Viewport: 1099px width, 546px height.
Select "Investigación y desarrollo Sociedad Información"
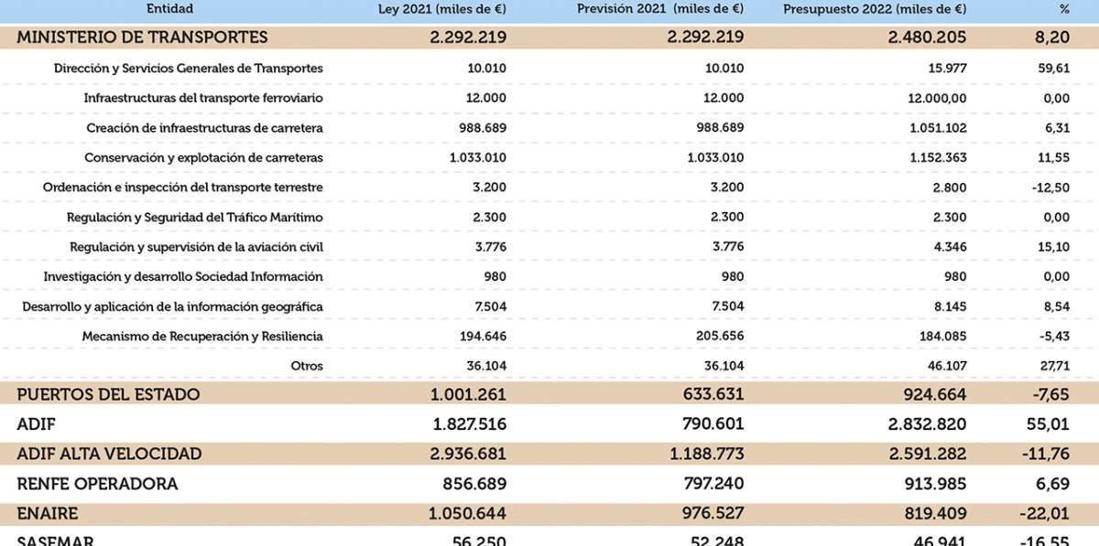tap(183, 276)
